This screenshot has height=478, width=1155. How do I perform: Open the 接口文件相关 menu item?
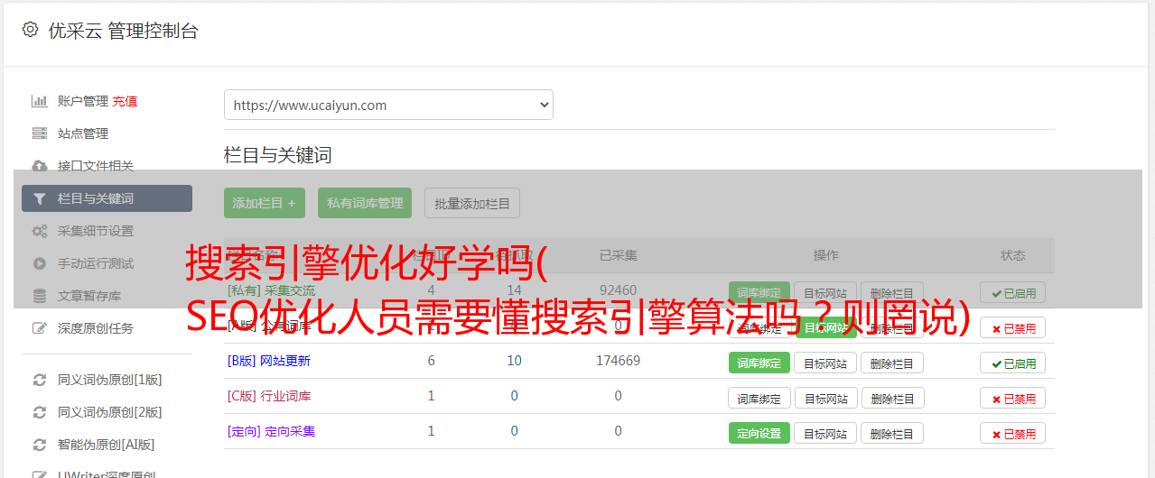[x=96, y=166]
